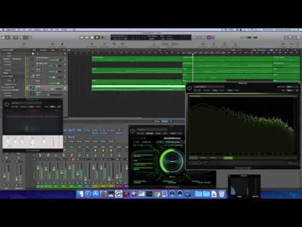Open the Apple menu

pyautogui.click(x=3, y=30)
